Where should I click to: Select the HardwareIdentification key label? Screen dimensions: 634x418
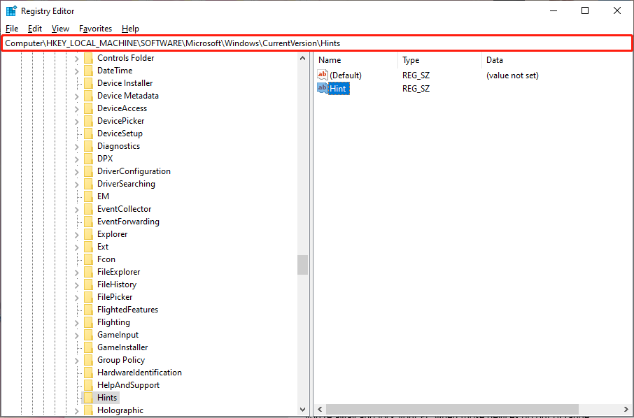pos(139,373)
